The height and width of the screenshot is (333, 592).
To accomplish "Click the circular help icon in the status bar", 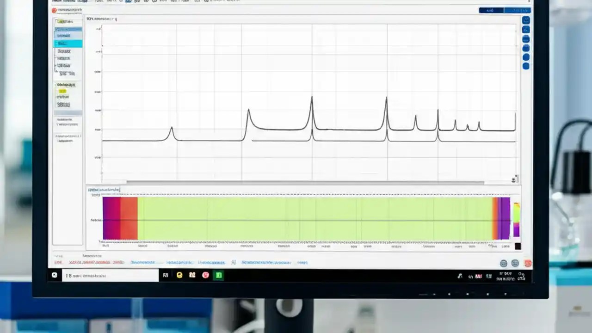I will [503, 263].
